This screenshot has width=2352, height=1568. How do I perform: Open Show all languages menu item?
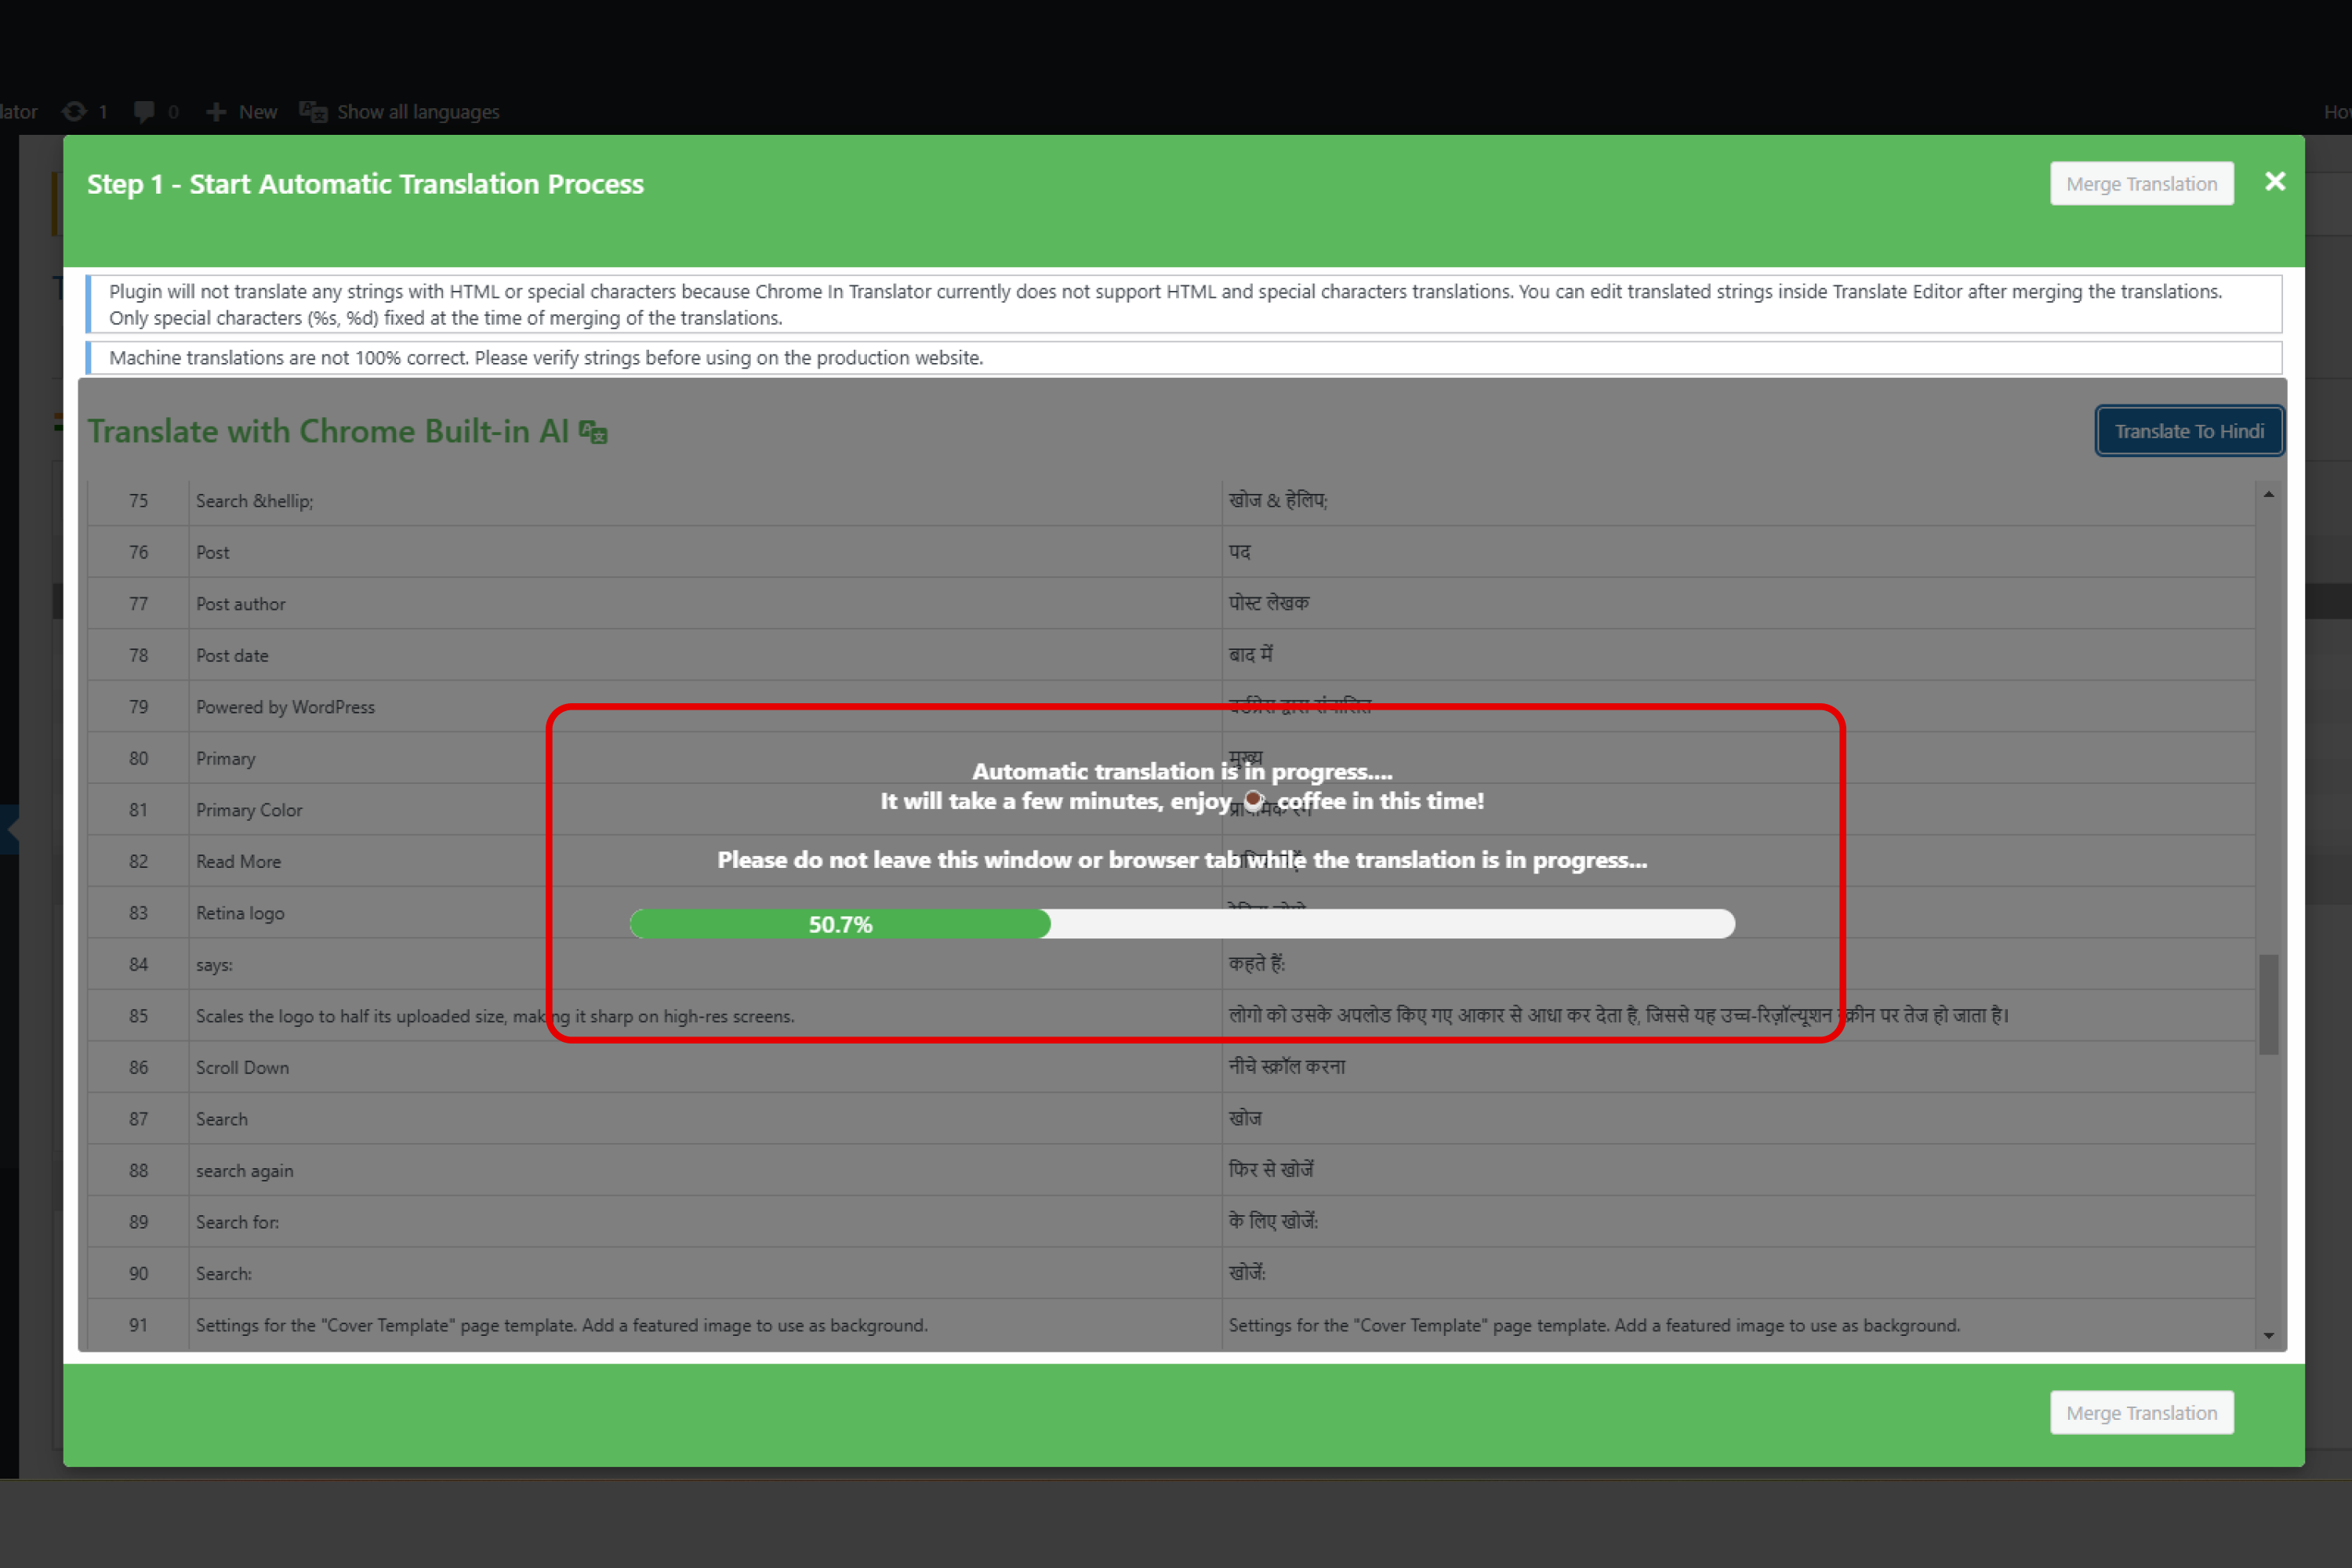(x=417, y=112)
